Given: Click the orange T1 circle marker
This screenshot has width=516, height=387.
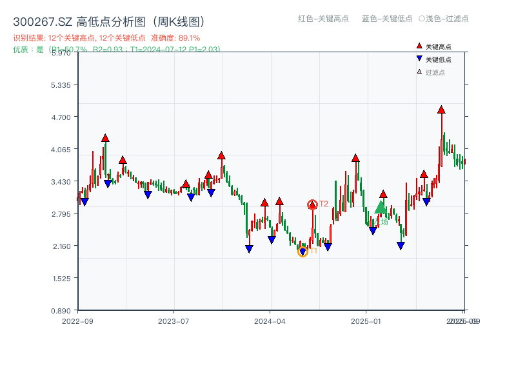Looking at the screenshot, I should click(302, 251).
